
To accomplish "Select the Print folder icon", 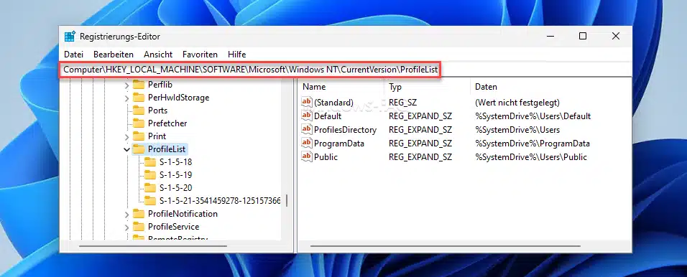I will (x=139, y=136).
